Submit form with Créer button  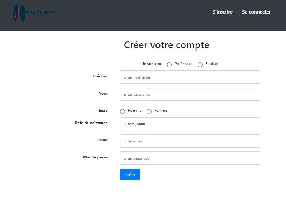click(130, 174)
